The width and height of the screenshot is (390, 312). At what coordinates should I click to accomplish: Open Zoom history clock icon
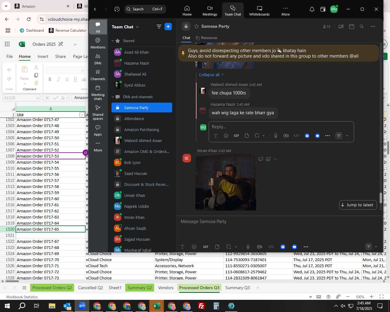[x=117, y=9]
